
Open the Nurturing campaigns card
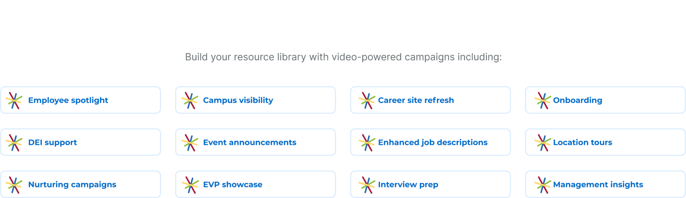pos(81,184)
